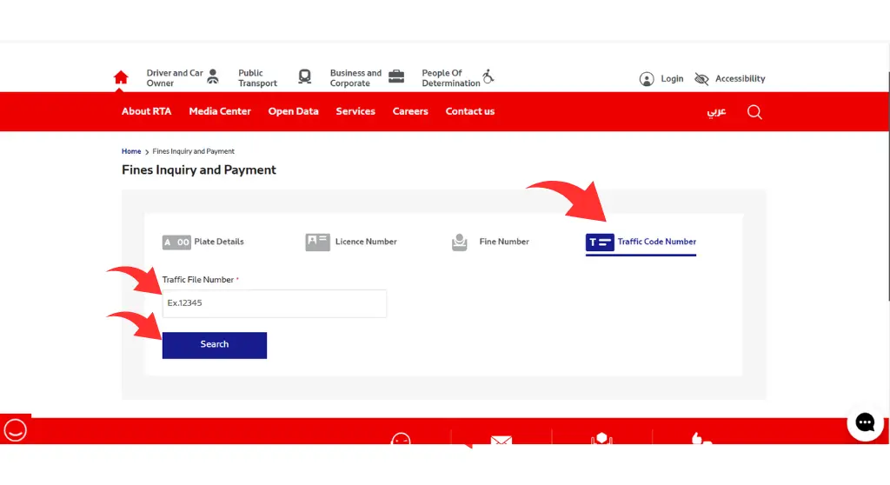Click the licence card icon
This screenshot has height=485, width=890.
tap(317, 242)
